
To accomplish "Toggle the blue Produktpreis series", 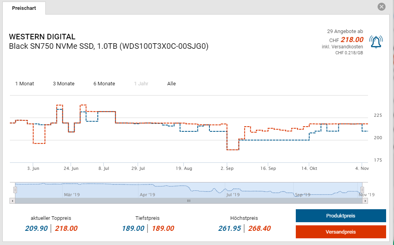I will (341, 216).
